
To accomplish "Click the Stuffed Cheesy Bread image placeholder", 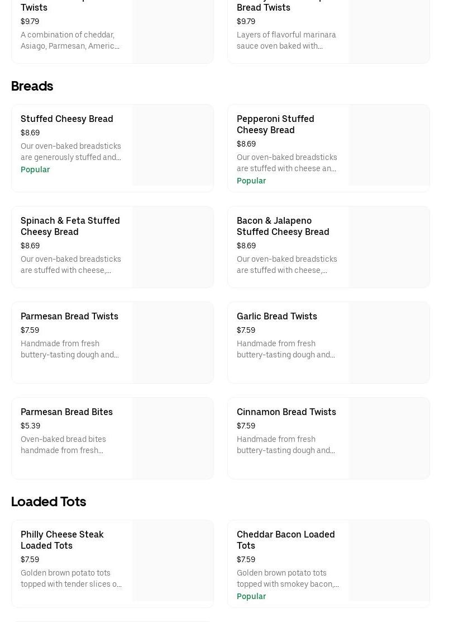I will pos(173,145).
